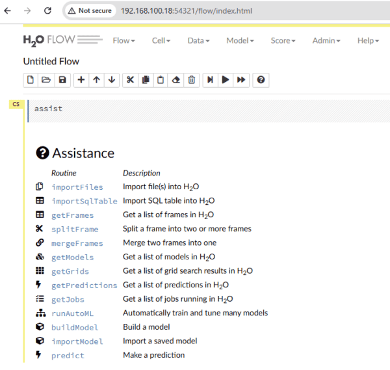
Task: Expand the Flow dropdown menu
Action: (x=123, y=40)
